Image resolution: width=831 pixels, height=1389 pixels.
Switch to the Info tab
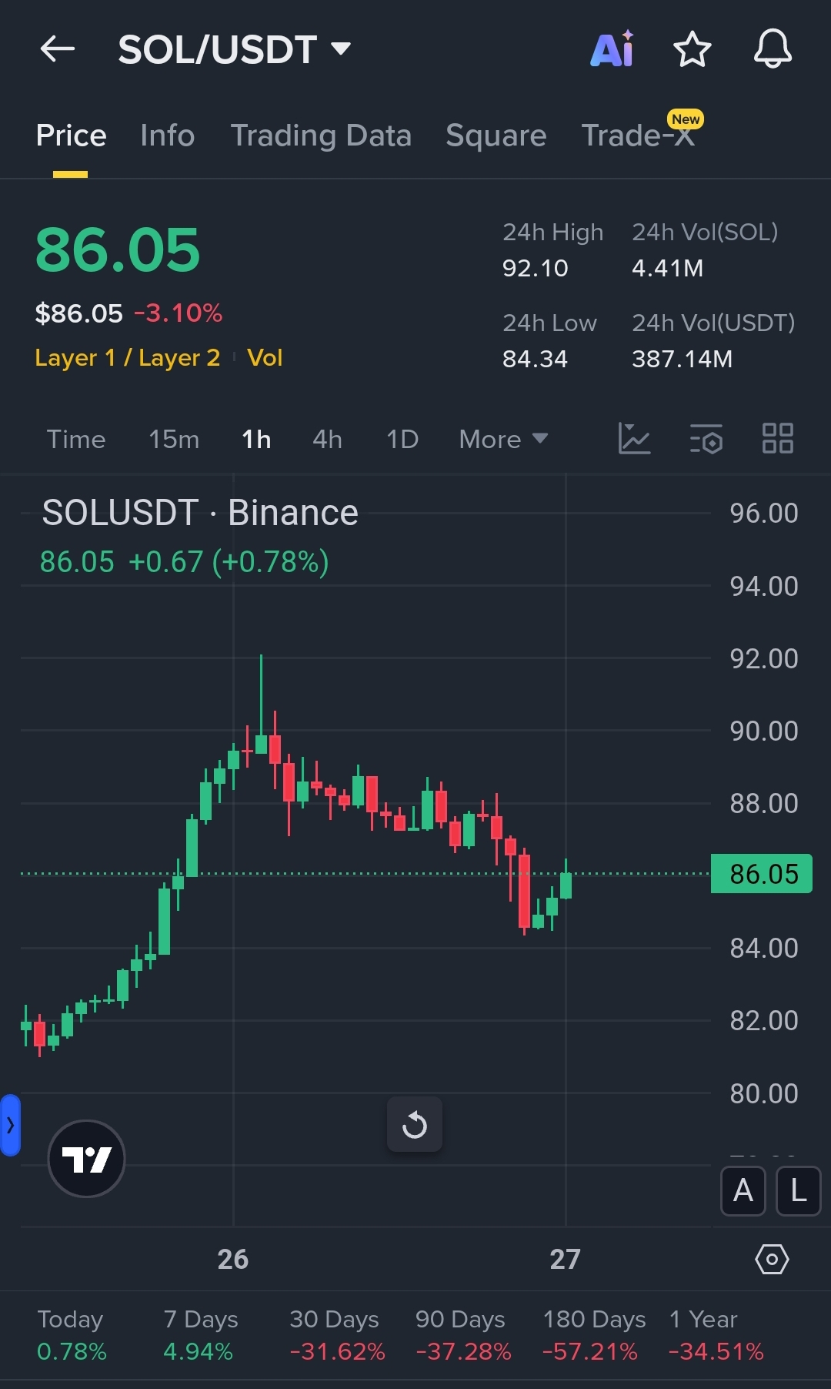(x=168, y=136)
